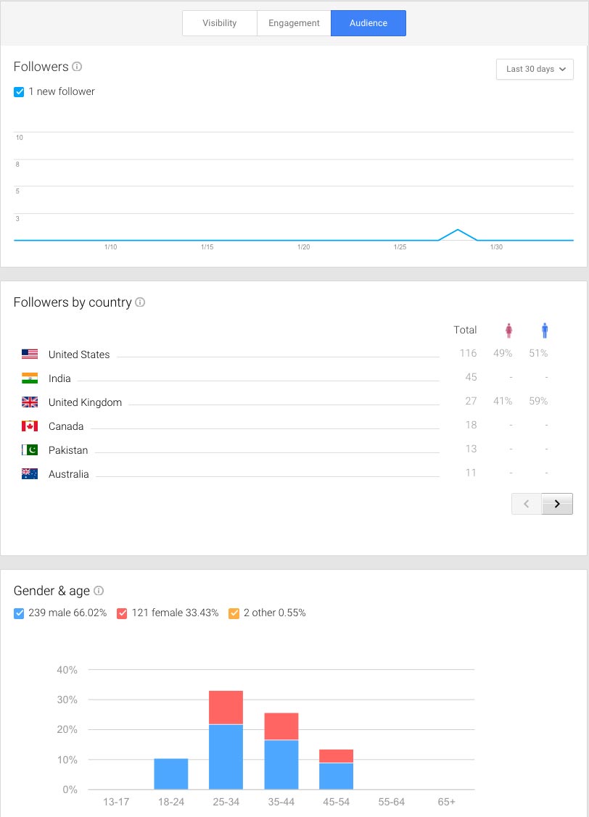Click the 25-34 age group bar
This screenshot has height=817, width=589.
226,747
